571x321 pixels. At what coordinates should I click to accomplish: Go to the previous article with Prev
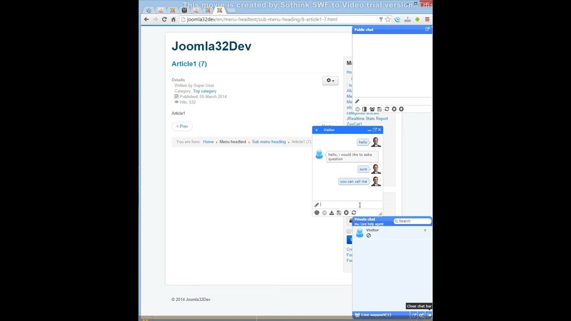pyautogui.click(x=182, y=126)
